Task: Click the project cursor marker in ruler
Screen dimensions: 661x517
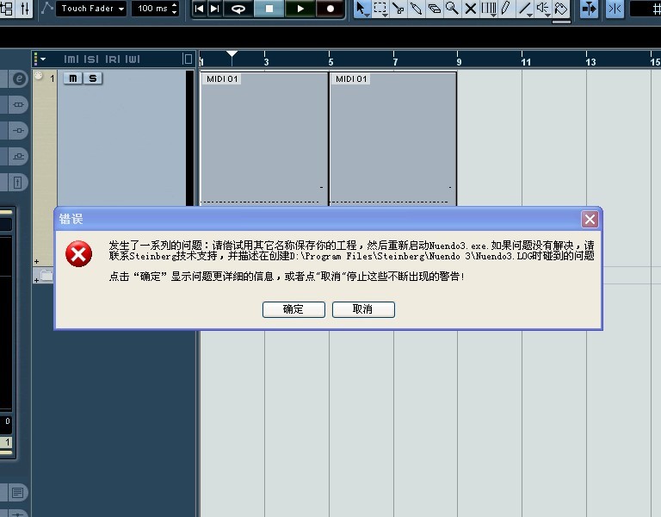Action: [232, 54]
